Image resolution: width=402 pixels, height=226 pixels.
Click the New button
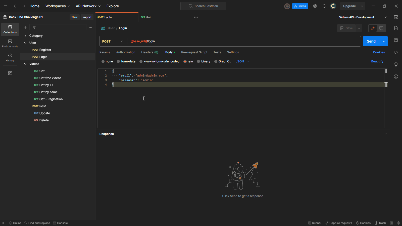click(75, 17)
